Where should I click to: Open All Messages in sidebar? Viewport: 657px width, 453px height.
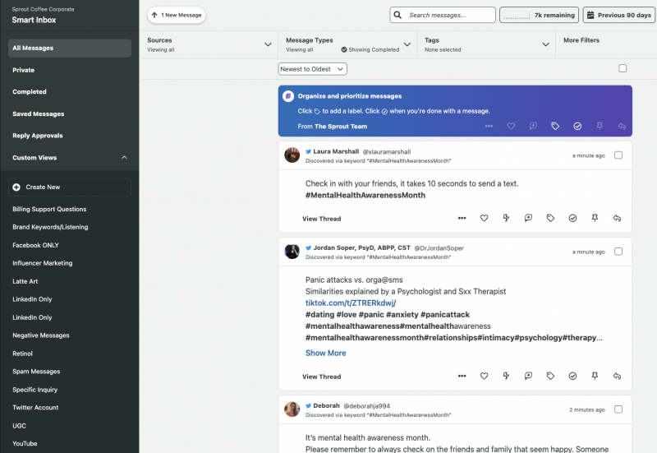point(70,49)
